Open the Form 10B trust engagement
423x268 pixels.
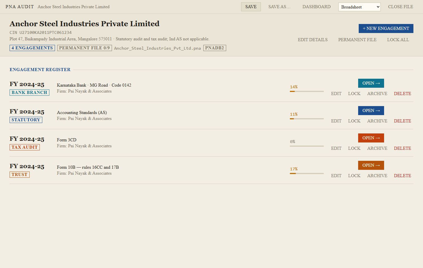click(x=371, y=165)
